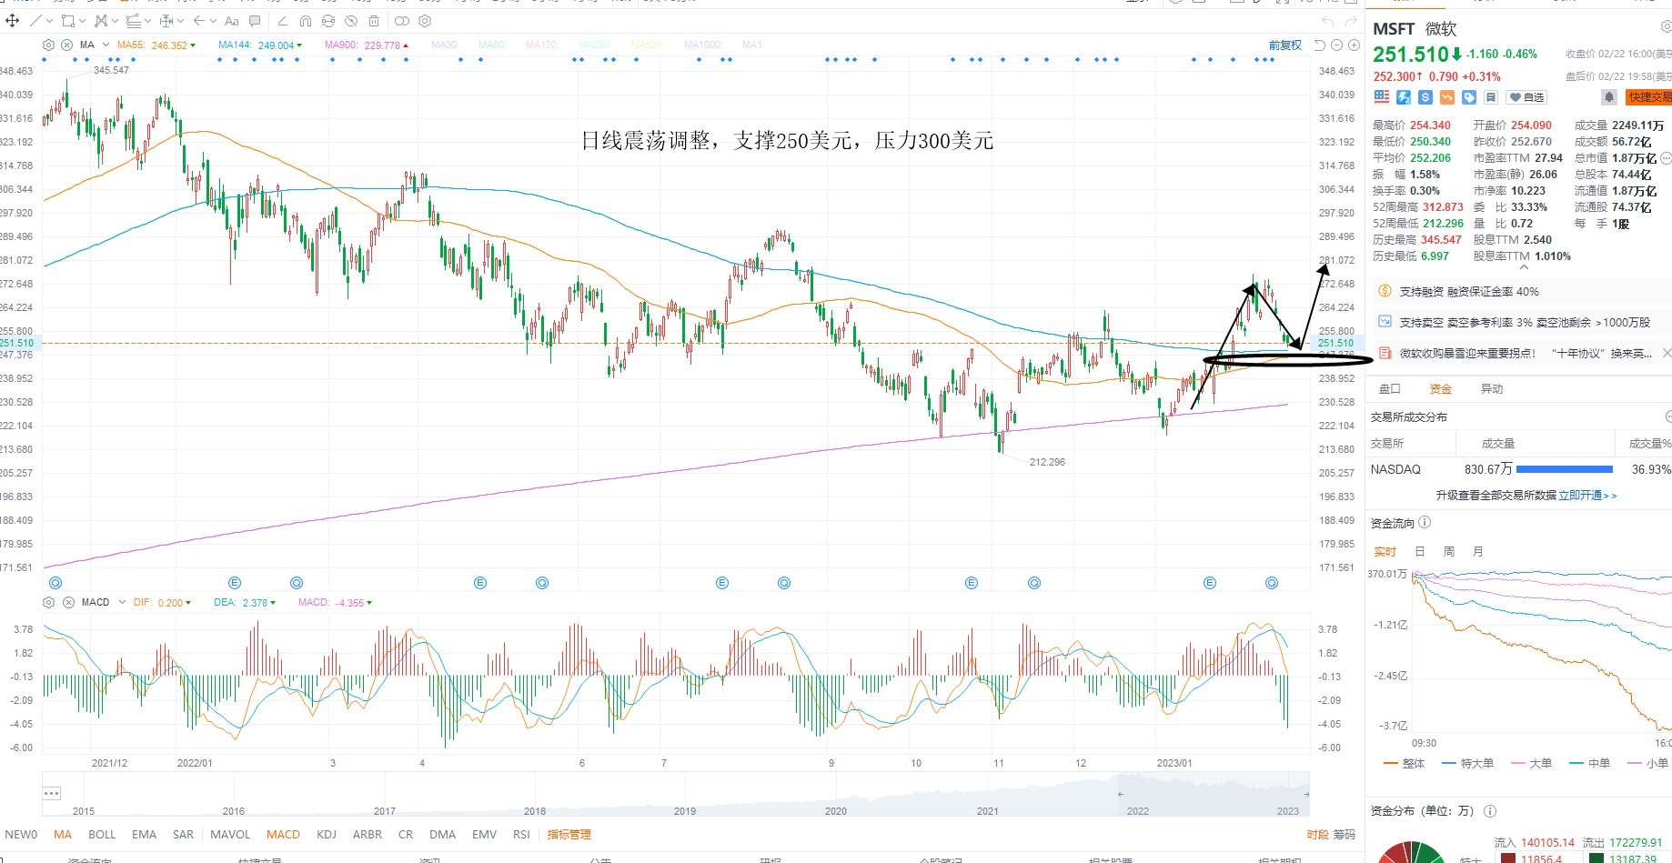1672x863 pixels.
Task: Select the EMA indicator tab
Action: 144,834
